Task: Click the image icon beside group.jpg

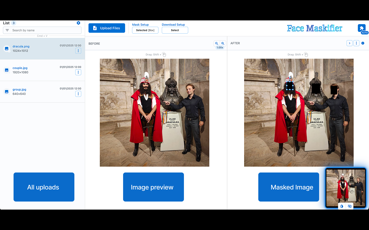Action: [6, 91]
